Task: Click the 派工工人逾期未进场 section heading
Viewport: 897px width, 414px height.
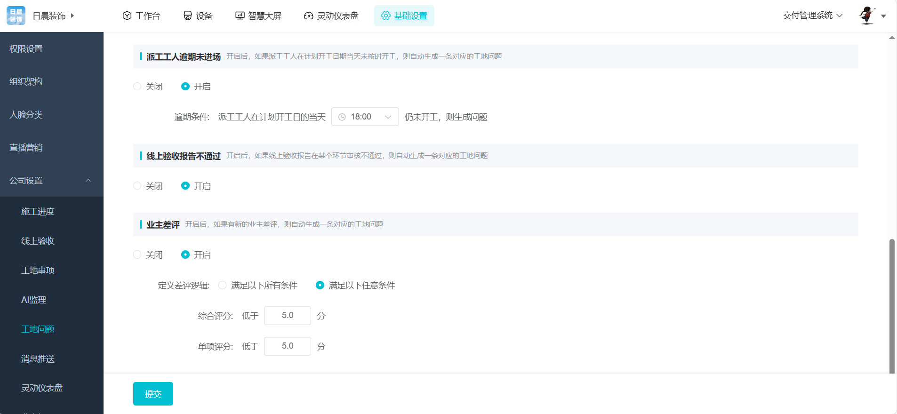Action: [184, 56]
